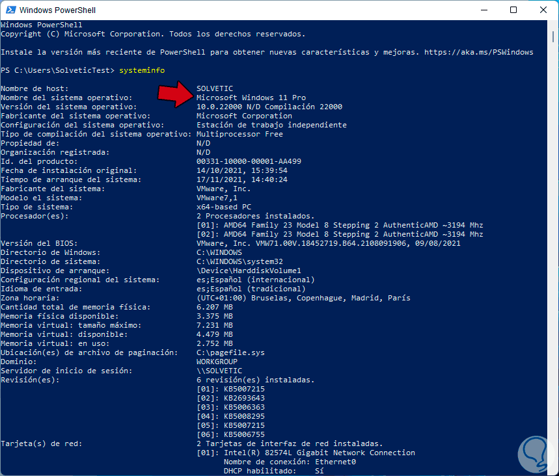Click hotfix [06]: KB5006755

click(x=230, y=434)
